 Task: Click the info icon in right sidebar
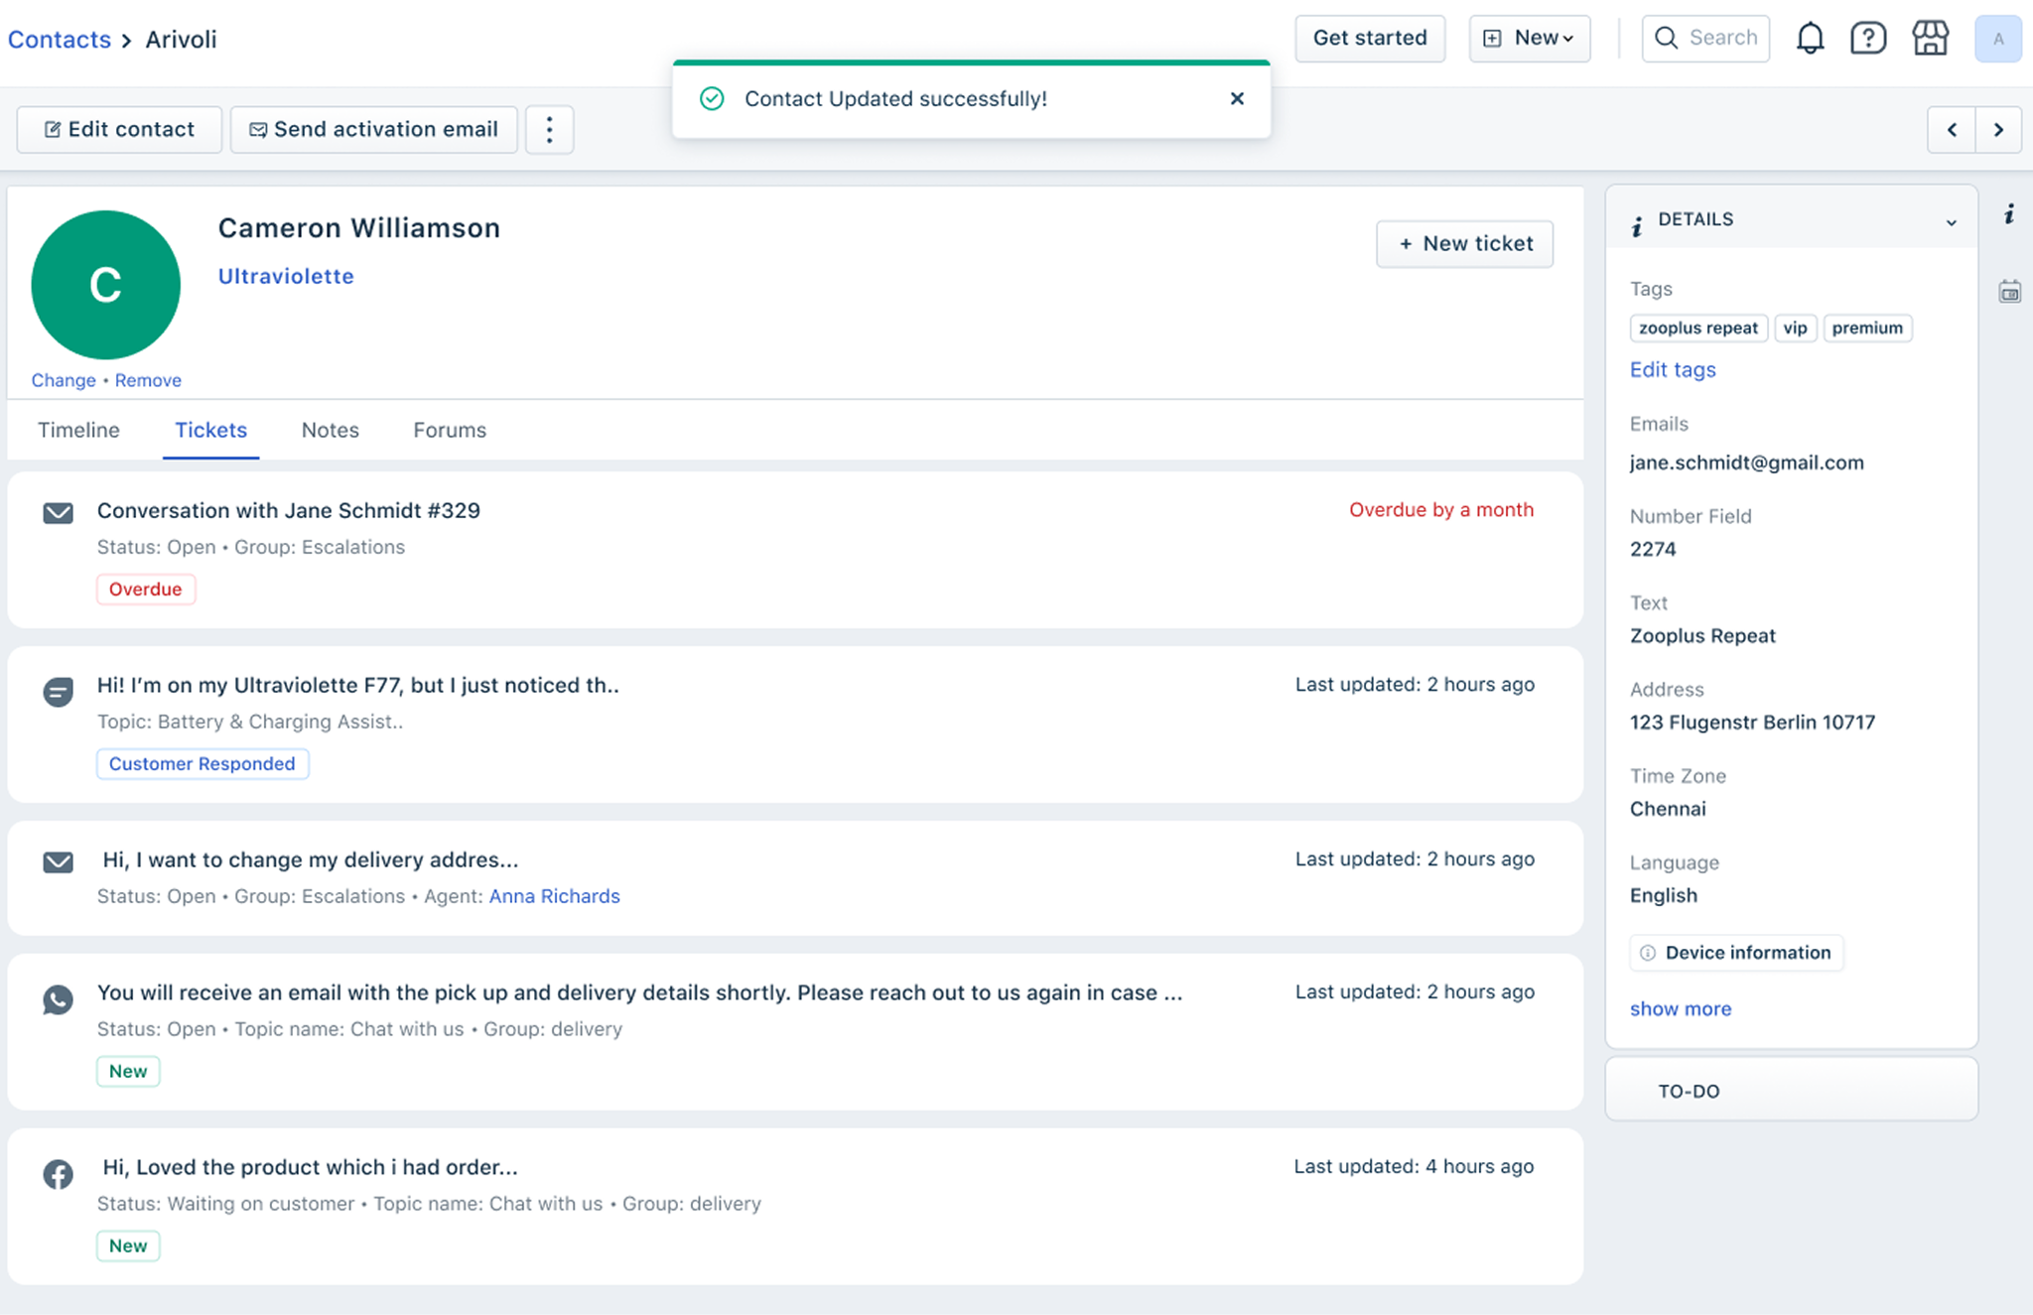(x=2009, y=214)
